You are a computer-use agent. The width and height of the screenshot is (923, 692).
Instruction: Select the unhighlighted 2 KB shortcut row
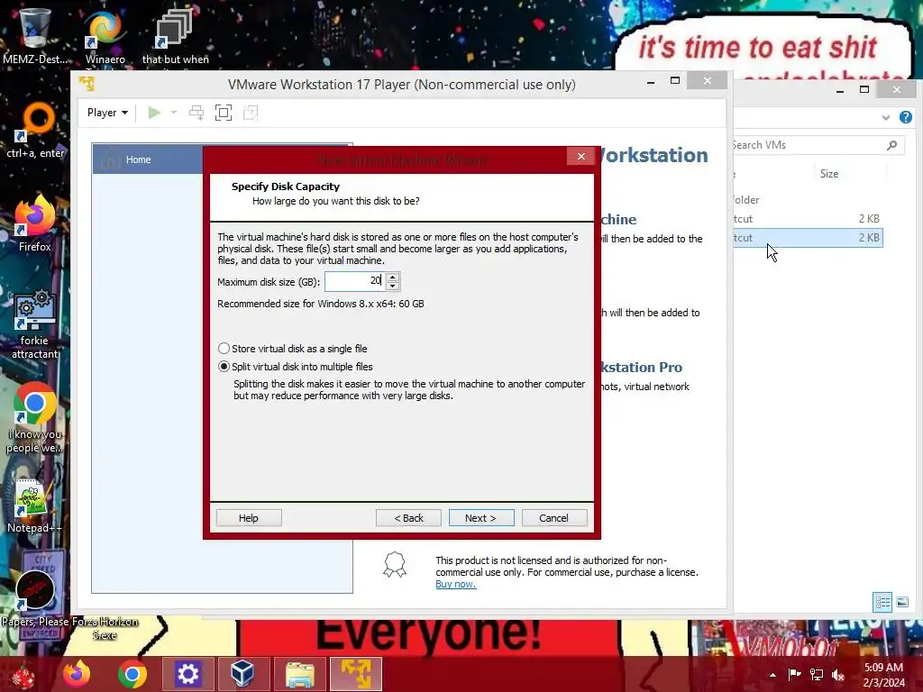click(808, 219)
